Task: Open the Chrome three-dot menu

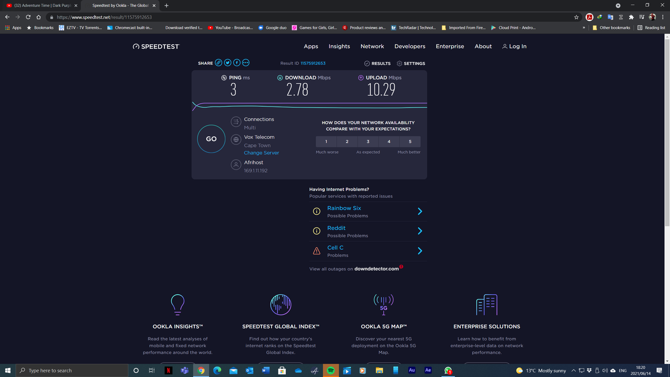Action: pos(663,17)
